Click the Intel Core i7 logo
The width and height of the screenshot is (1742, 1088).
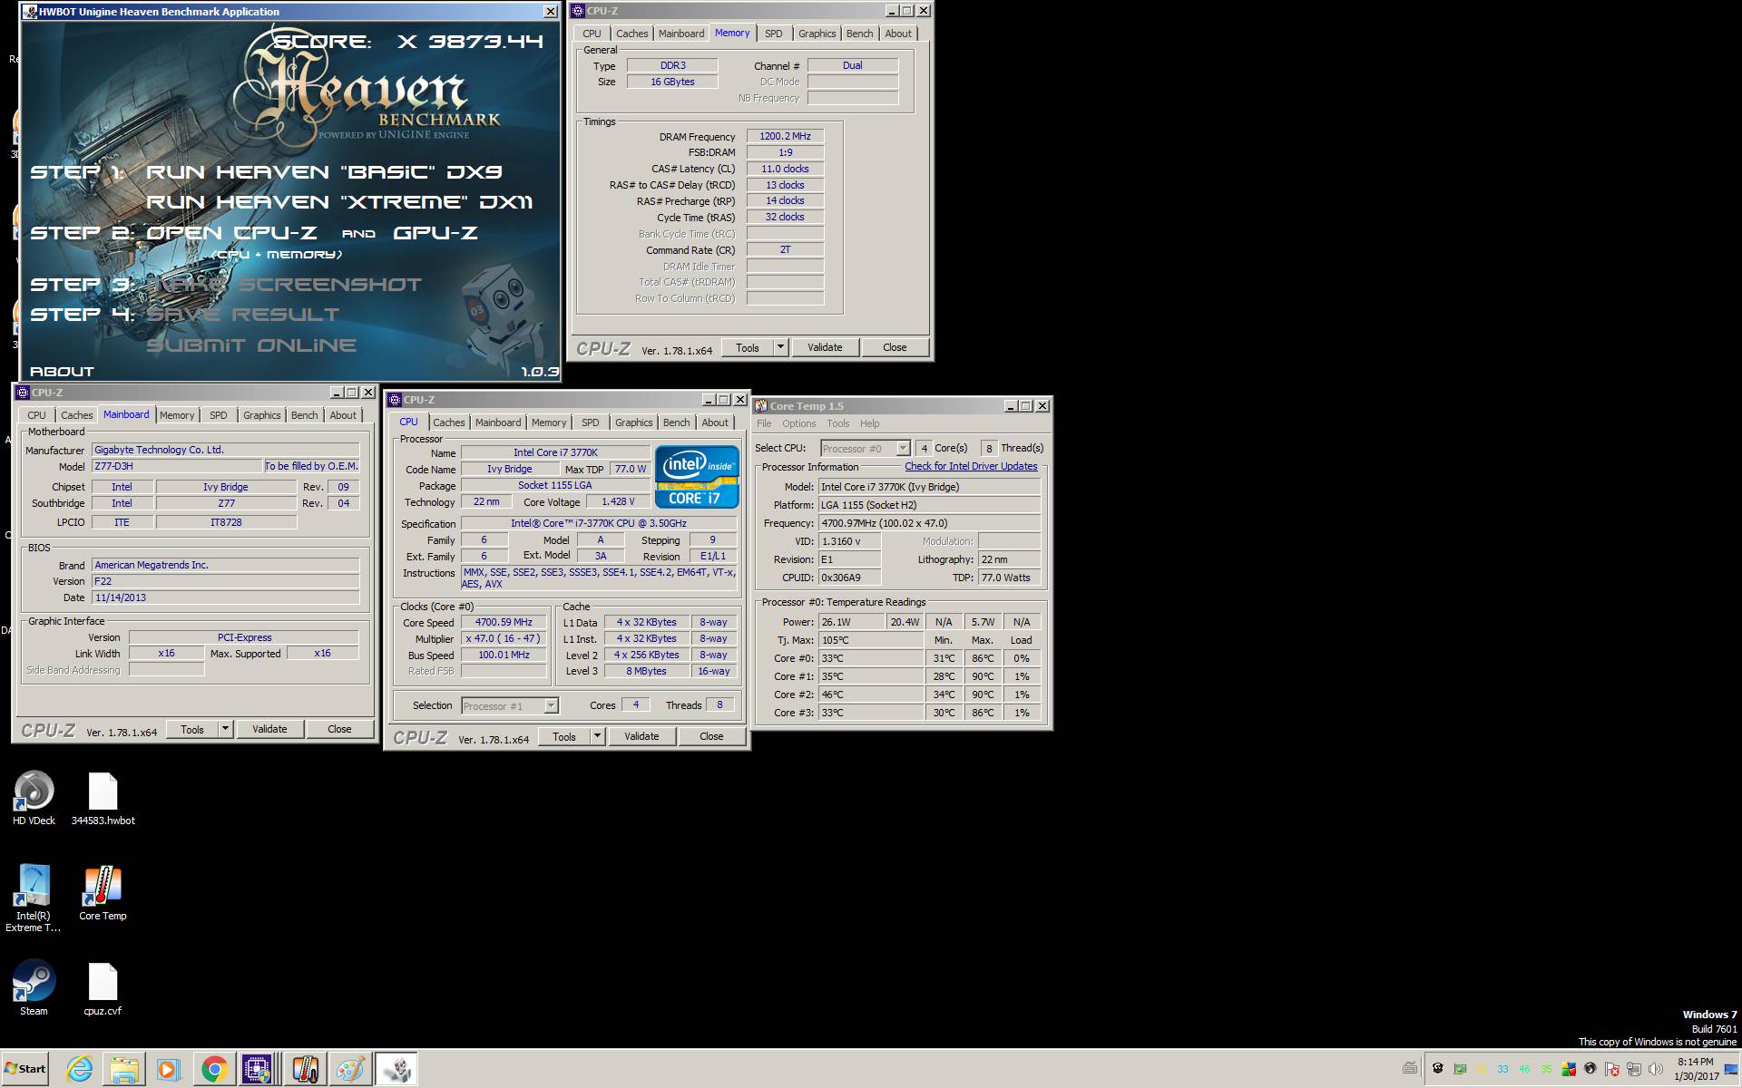[697, 476]
